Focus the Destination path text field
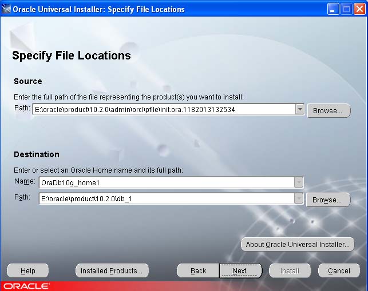This screenshot has height=291, width=368. 165,198
